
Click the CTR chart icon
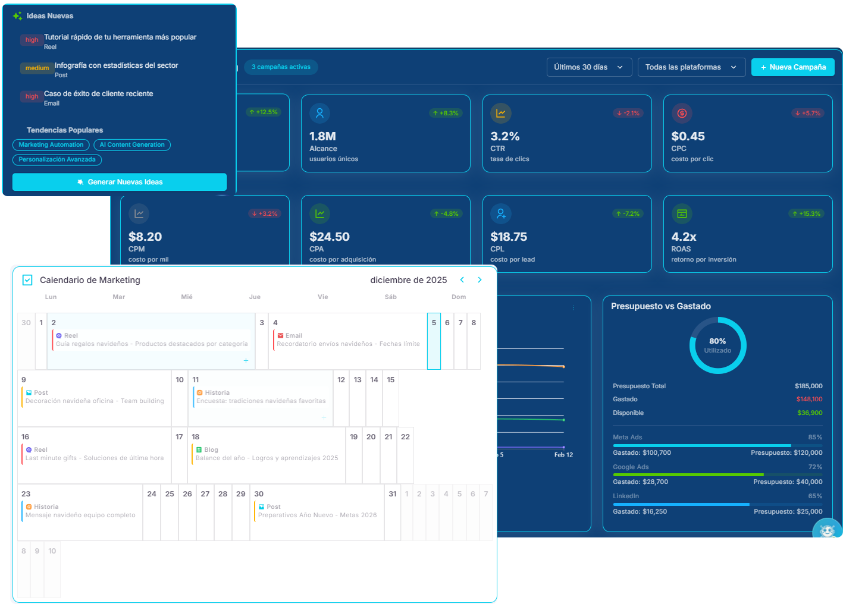[x=501, y=113]
